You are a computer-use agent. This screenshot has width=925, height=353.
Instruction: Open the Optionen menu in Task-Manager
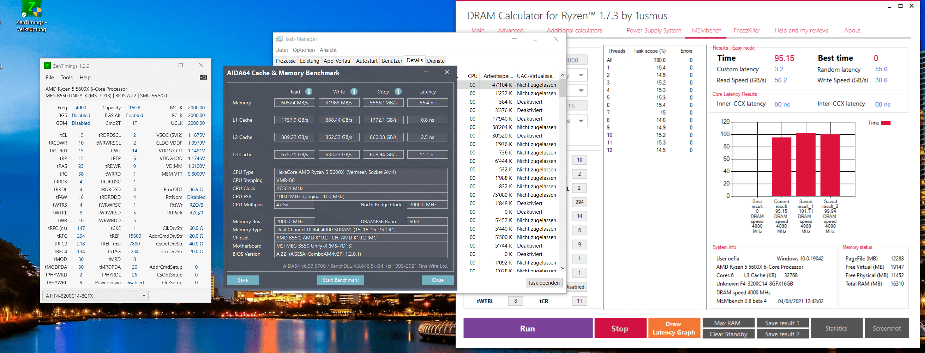(304, 50)
